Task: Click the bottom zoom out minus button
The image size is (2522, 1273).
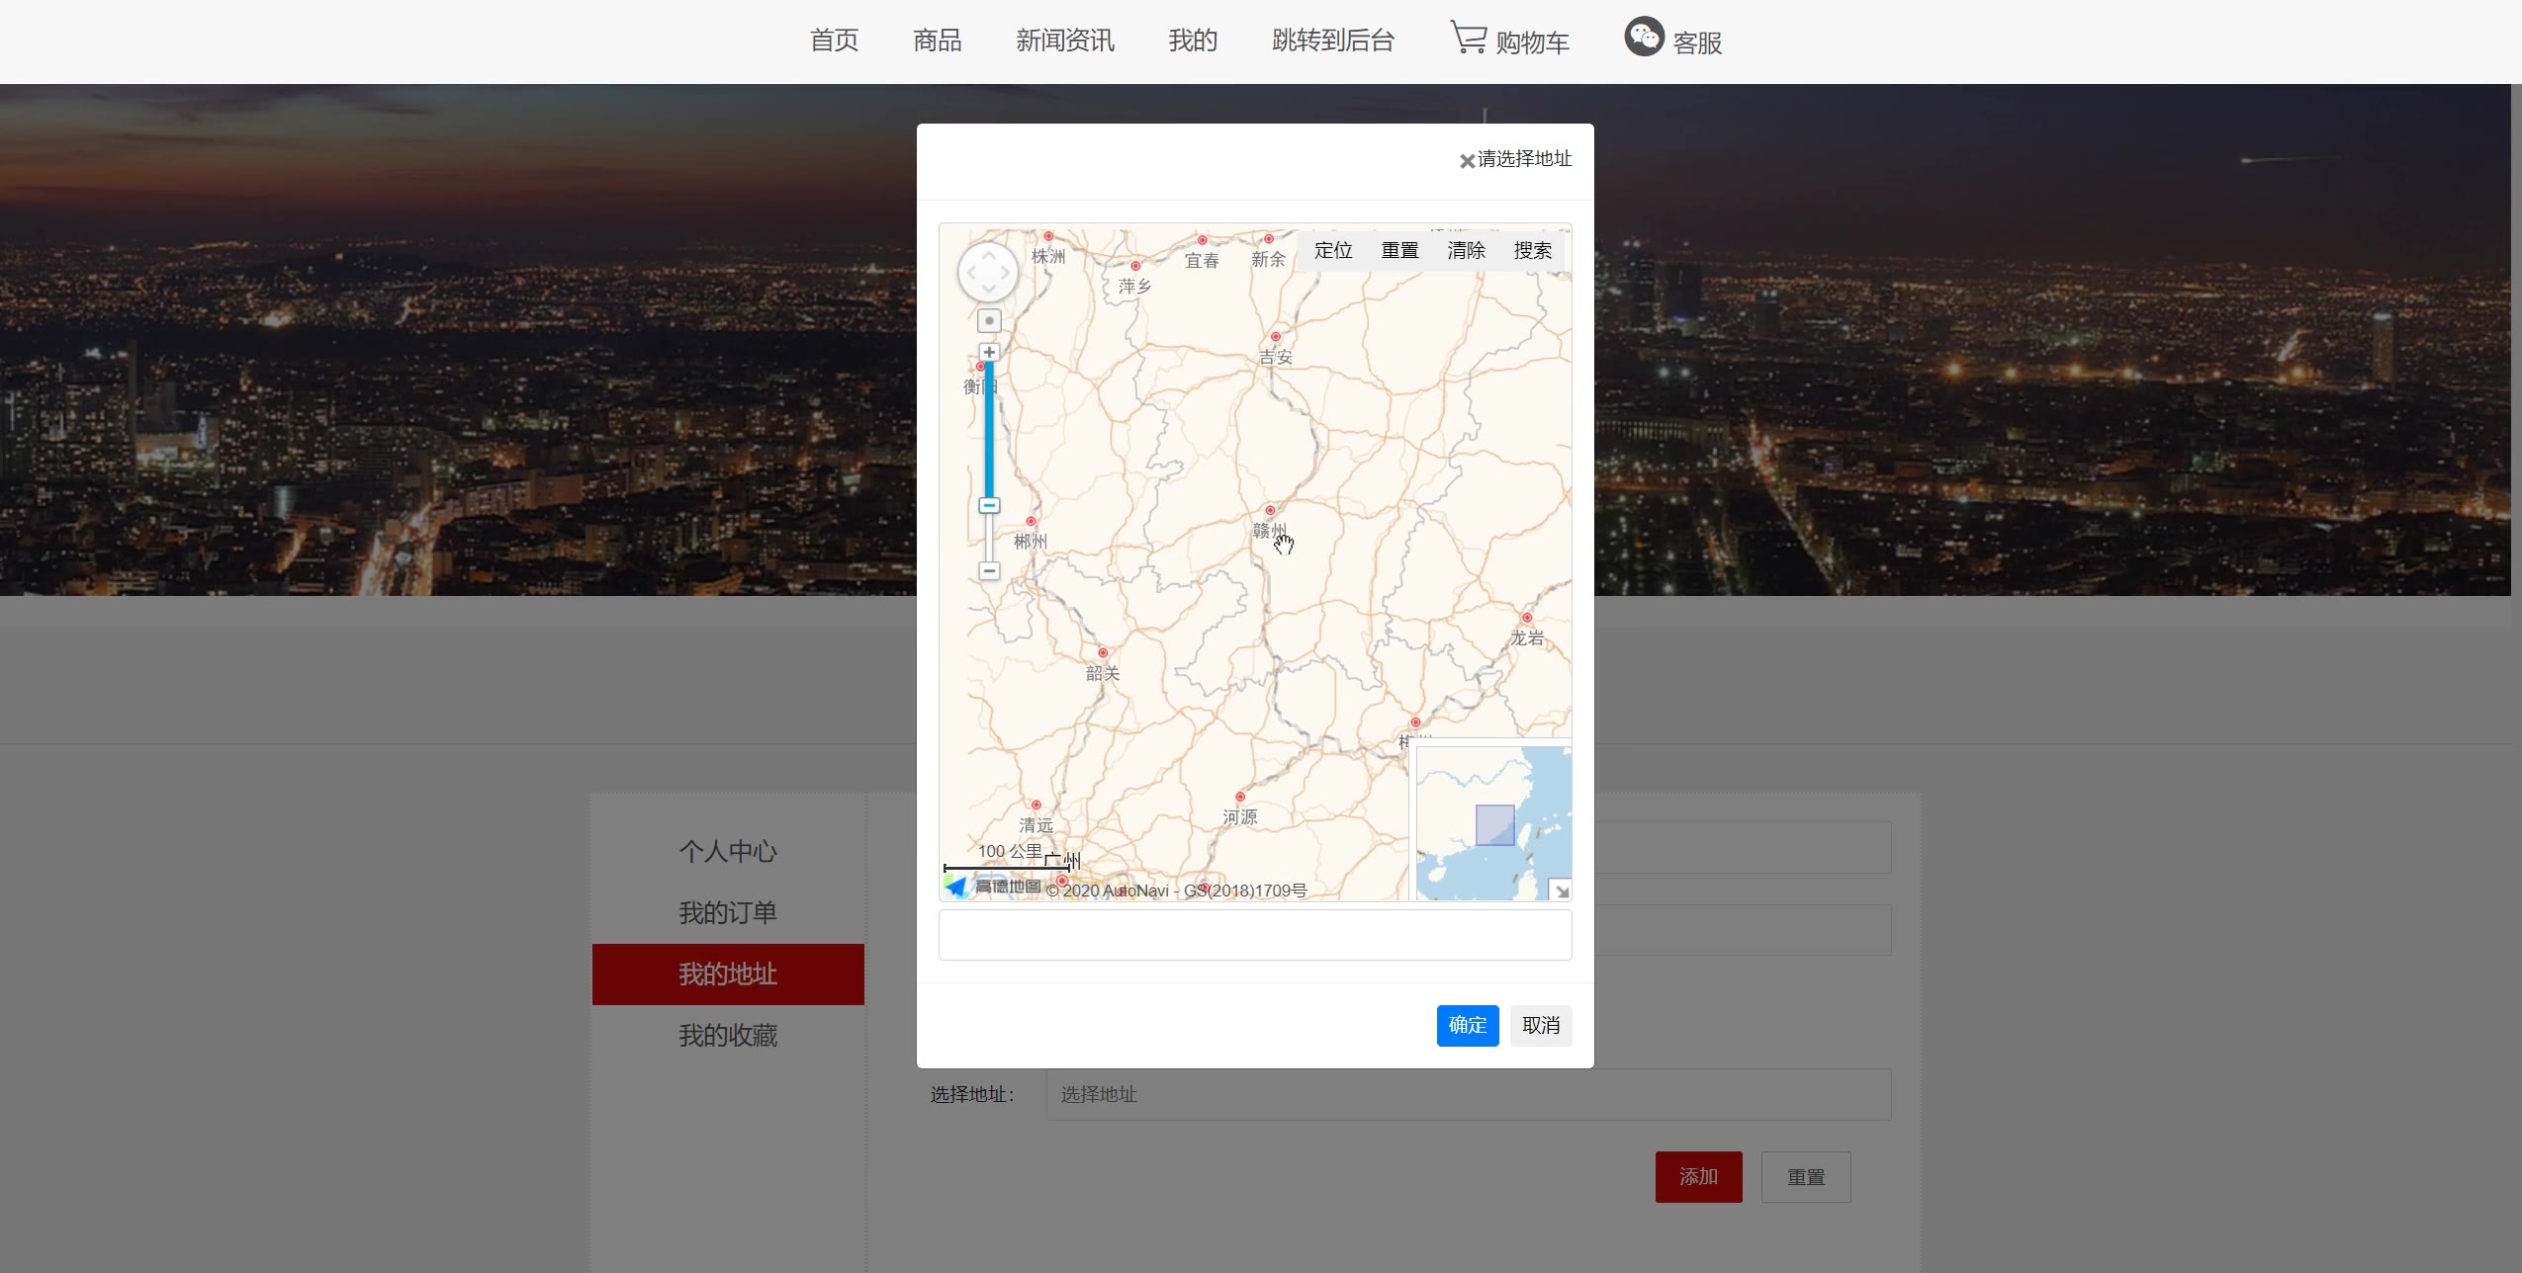Action: pyautogui.click(x=989, y=570)
